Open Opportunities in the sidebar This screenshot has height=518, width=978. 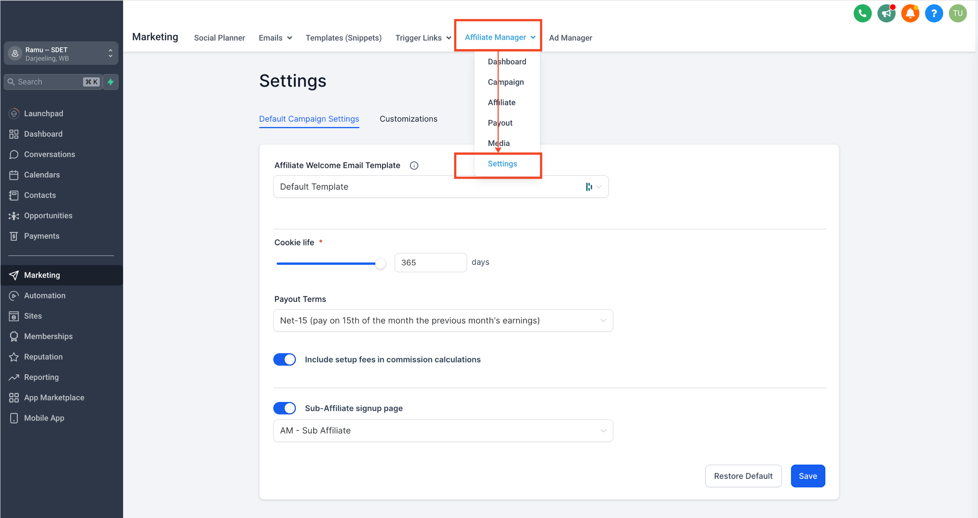48,215
